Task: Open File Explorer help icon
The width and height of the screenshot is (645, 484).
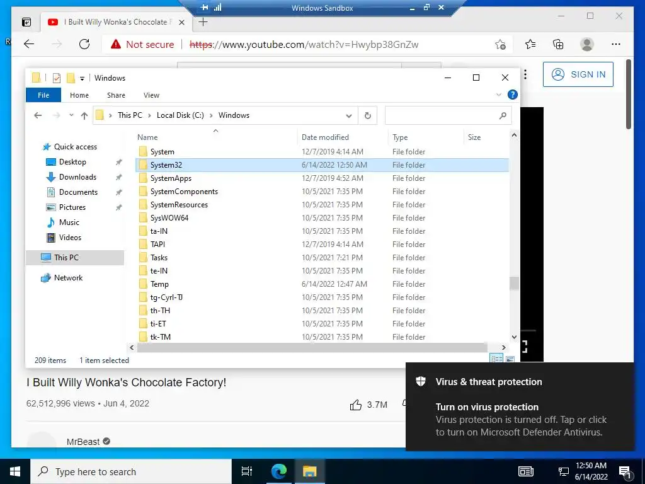Action: click(x=513, y=95)
